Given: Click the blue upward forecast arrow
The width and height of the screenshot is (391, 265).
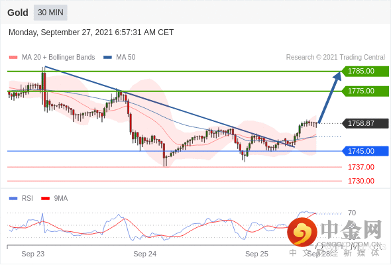Looking at the screenshot, I should (x=330, y=97).
